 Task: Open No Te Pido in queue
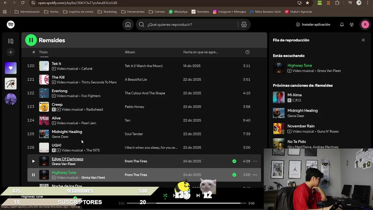pyautogui.click(x=297, y=141)
